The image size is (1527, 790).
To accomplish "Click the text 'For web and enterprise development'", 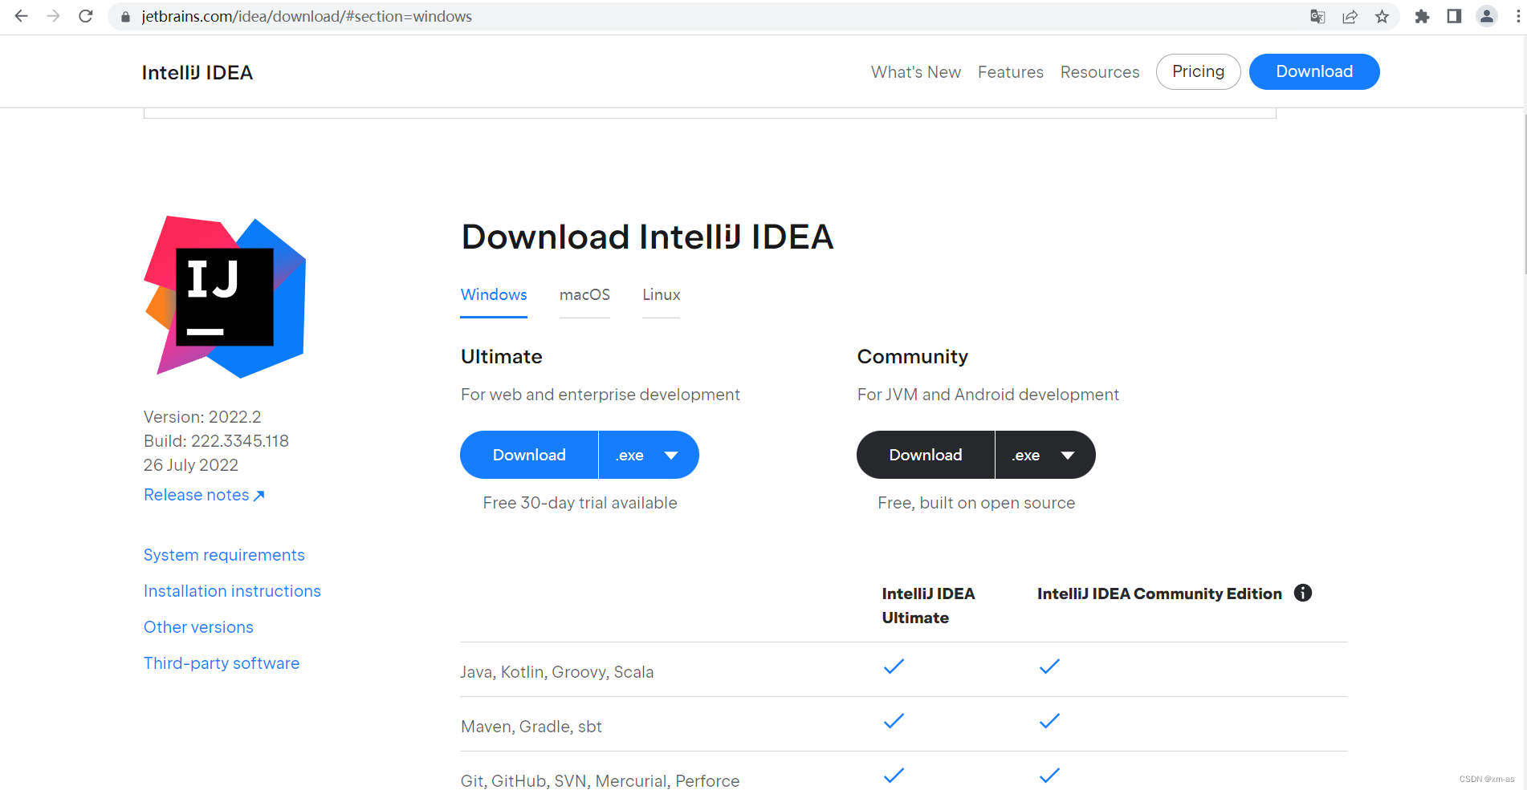I will coord(601,395).
